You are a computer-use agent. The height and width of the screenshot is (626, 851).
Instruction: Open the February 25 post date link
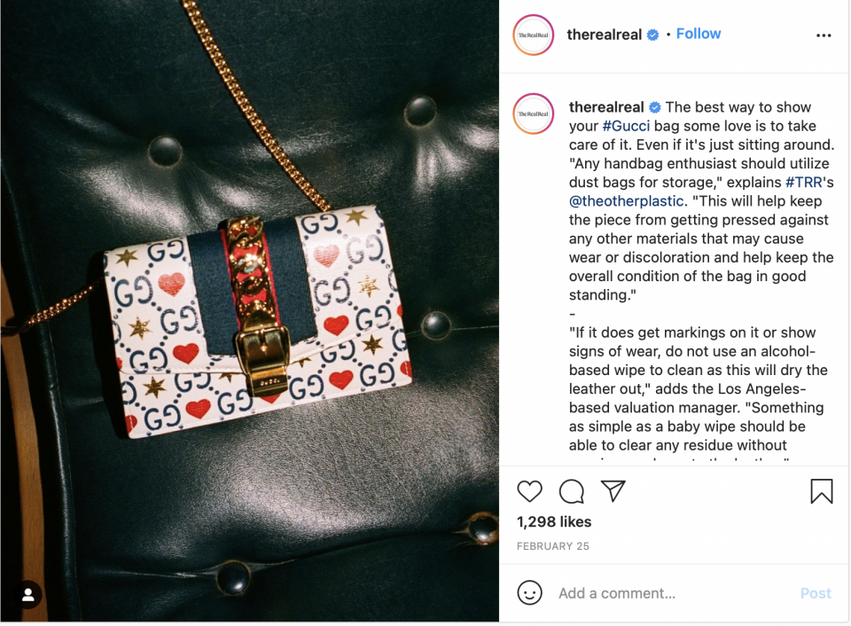[552, 546]
